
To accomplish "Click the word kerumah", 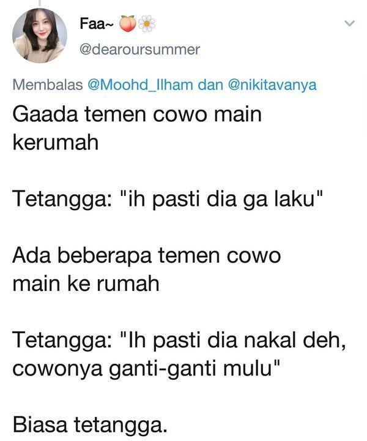I will click(x=56, y=142).
